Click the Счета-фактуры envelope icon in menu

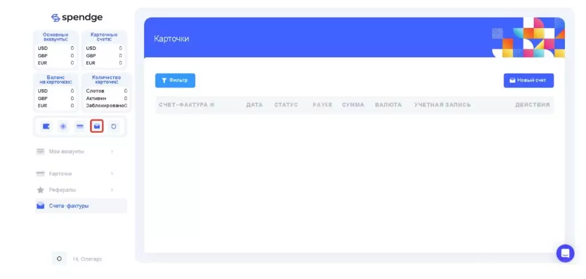(41, 206)
